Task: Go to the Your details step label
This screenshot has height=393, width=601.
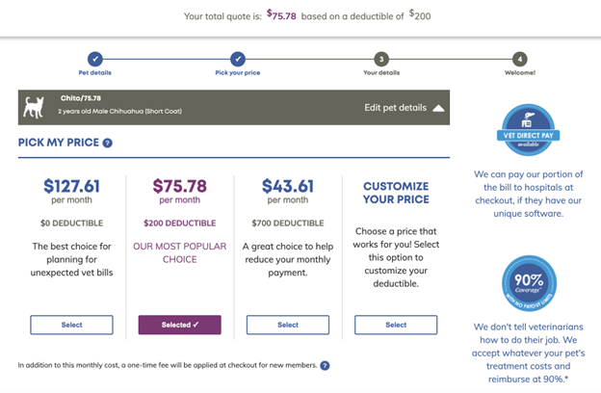Action: [x=381, y=73]
